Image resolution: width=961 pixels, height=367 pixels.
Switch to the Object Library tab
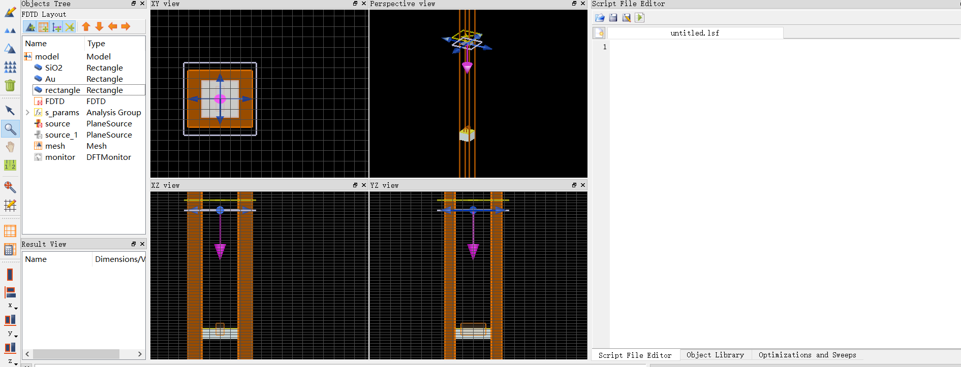coord(715,355)
